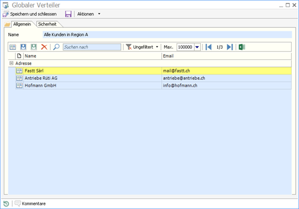The image size is (299, 209).
Task: Click the blue add contact icon
Action: (x=23, y=47)
